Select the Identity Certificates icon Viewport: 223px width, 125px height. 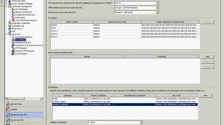(13, 12)
